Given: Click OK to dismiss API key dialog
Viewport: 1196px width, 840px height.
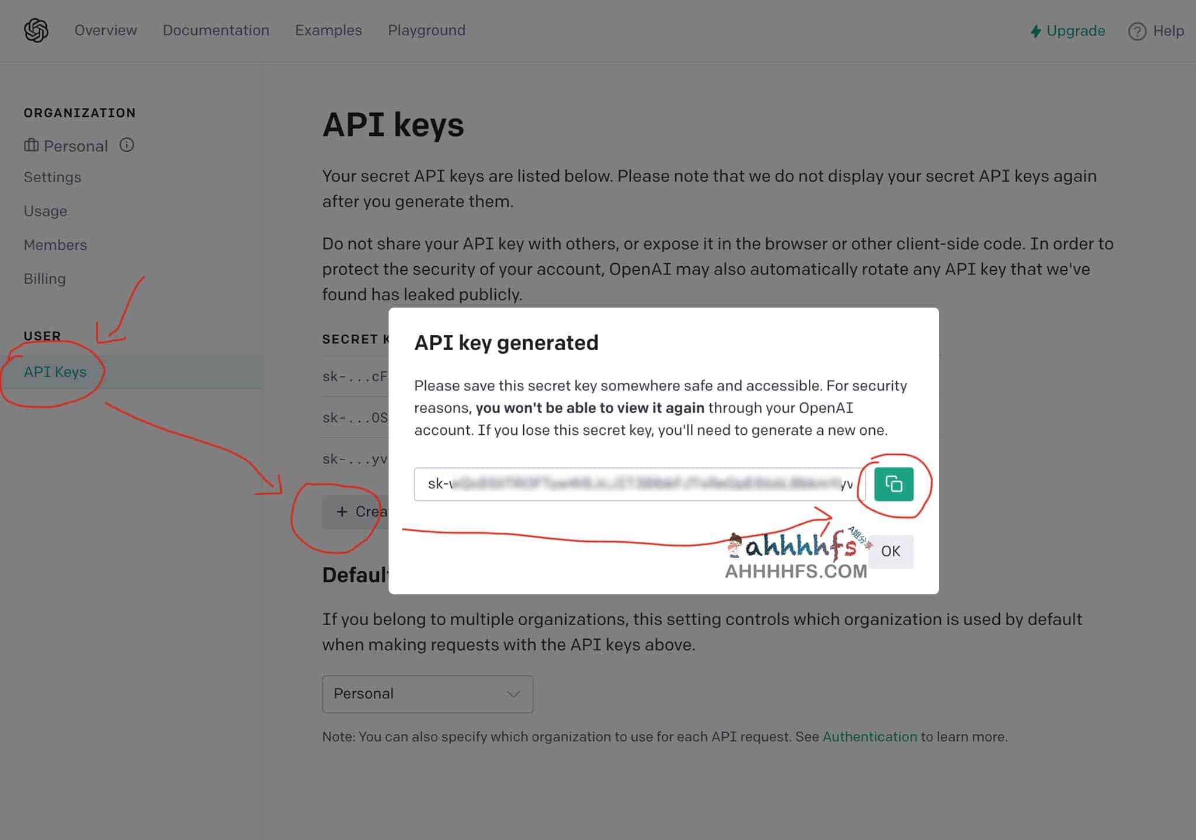Looking at the screenshot, I should click(891, 550).
